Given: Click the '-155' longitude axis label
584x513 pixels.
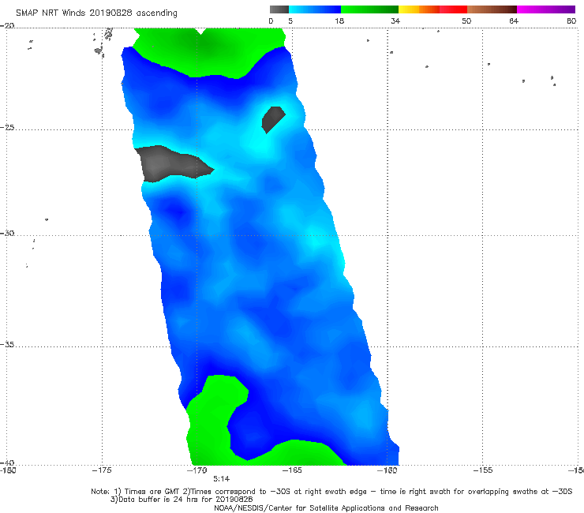Looking at the screenshot, I should pyautogui.click(x=483, y=470).
